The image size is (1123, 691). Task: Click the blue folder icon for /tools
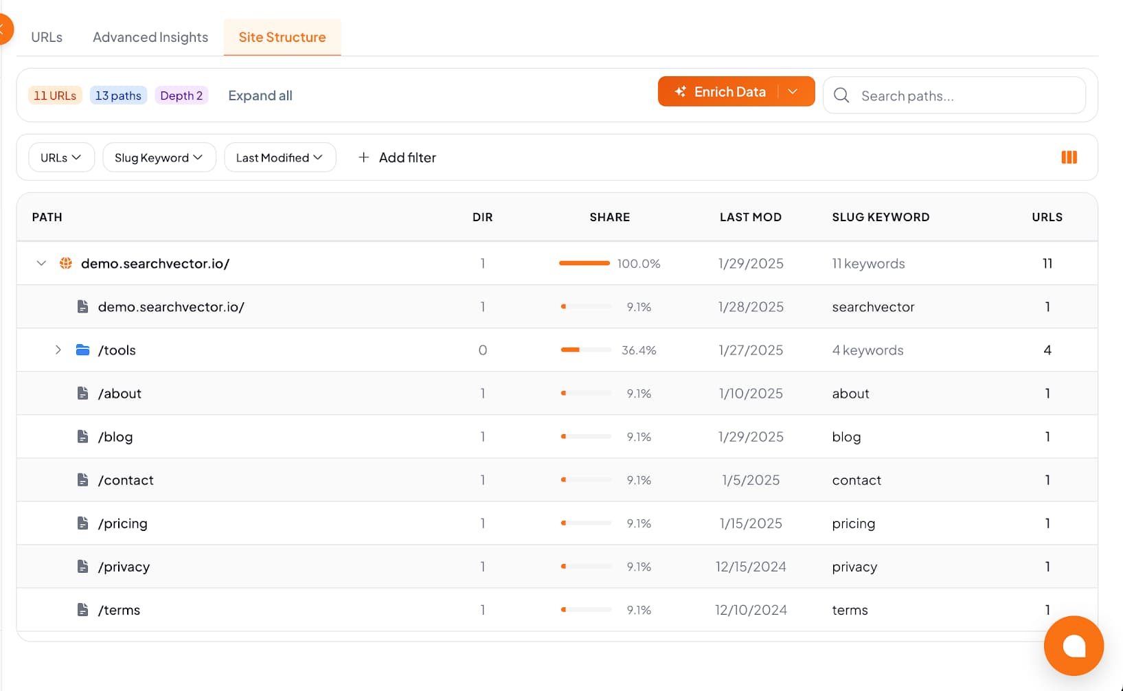coord(82,350)
